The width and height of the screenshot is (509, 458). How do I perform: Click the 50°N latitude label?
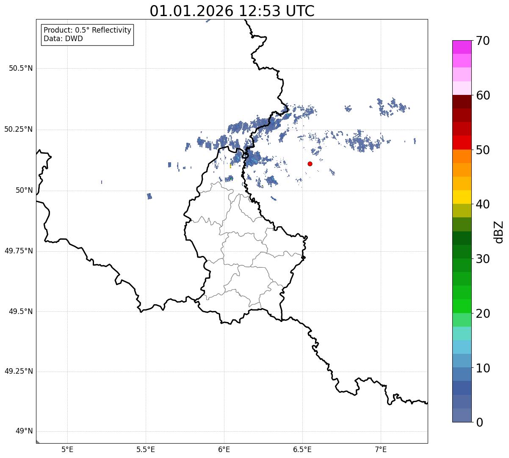coord(24,190)
